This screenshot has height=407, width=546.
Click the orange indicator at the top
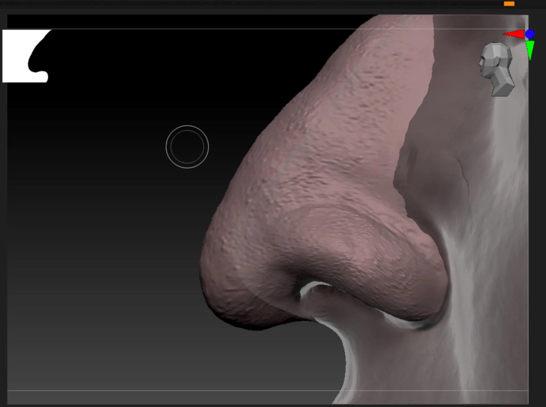509,4
